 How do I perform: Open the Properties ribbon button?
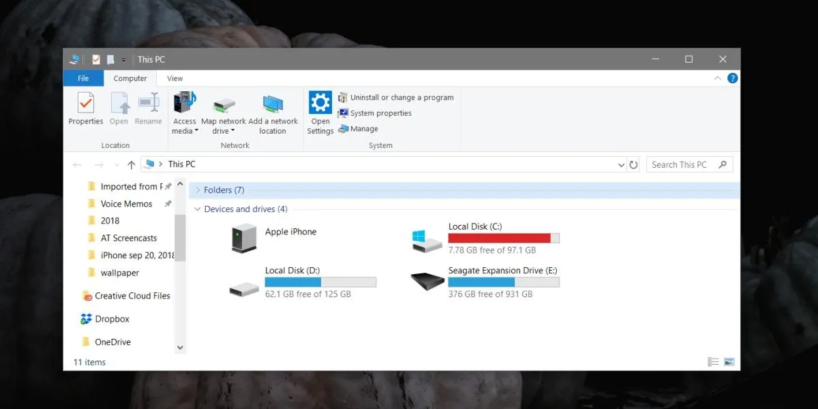coord(86,109)
